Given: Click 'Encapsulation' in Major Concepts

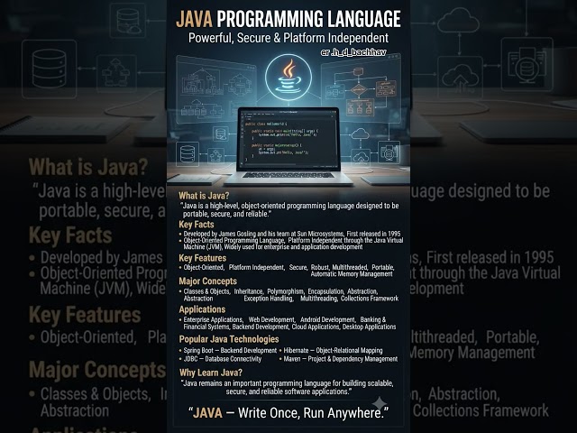Looking at the screenshot, I should coord(326,291).
